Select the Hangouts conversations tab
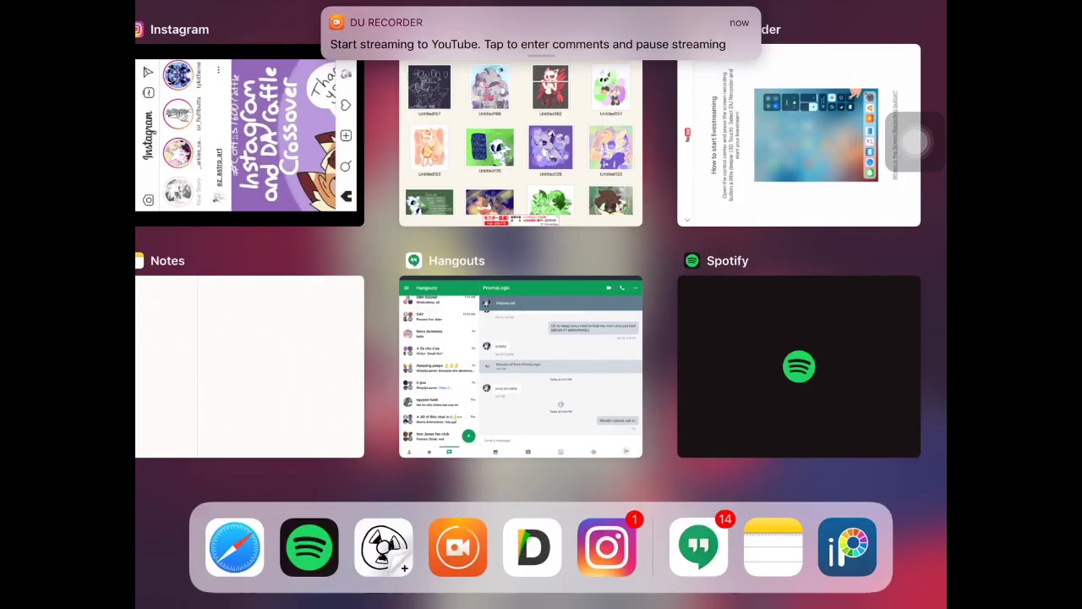Viewport: 1082px width, 609px height. 449,452
